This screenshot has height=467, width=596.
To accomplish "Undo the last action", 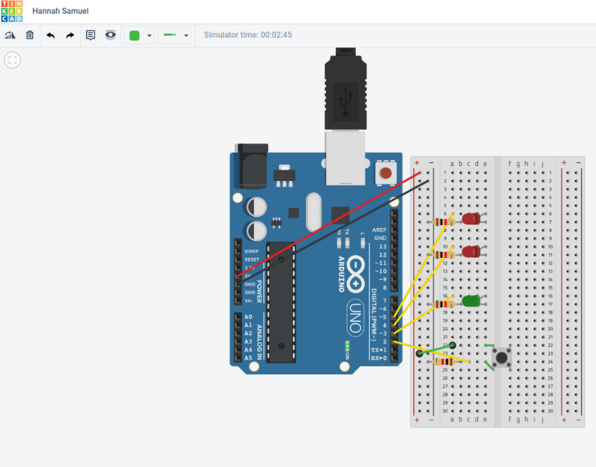I will coord(51,35).
